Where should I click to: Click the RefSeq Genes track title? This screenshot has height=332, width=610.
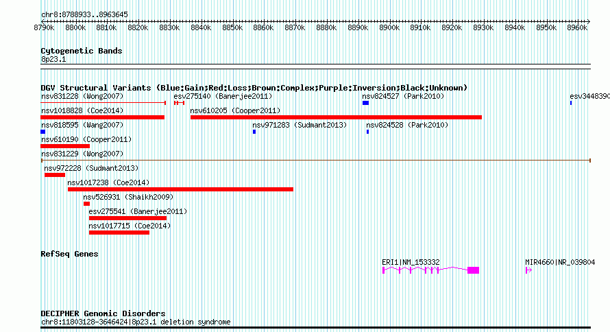(70, 254)
